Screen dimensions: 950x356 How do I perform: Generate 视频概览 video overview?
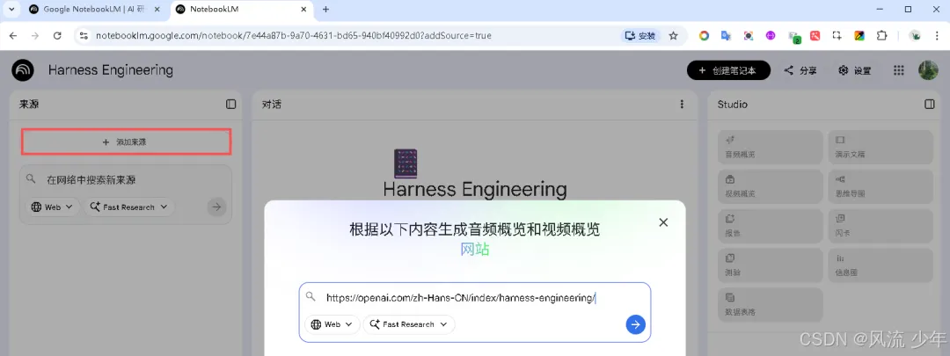coord(770,186)
